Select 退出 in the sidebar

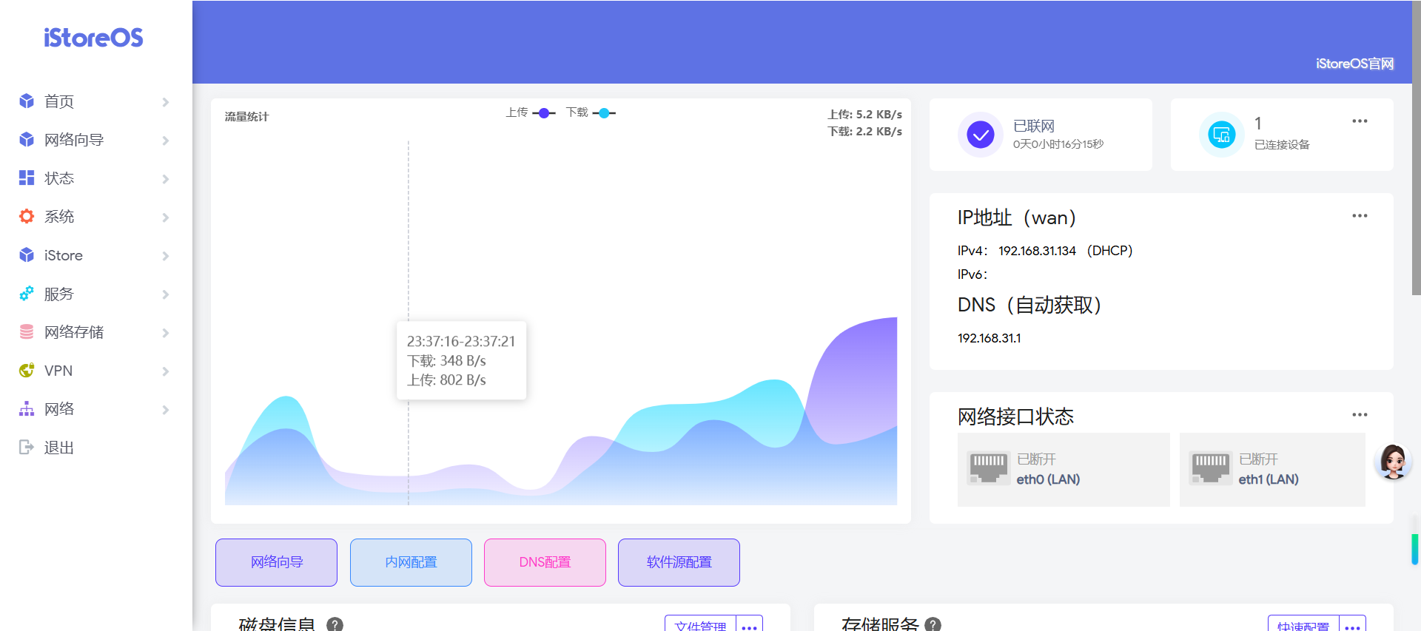click(x=58, y=448)
